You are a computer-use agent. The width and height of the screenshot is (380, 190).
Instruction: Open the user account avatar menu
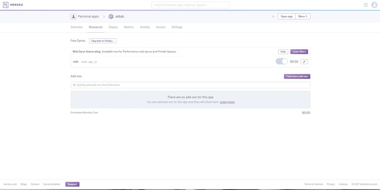[x=374, y=5]
